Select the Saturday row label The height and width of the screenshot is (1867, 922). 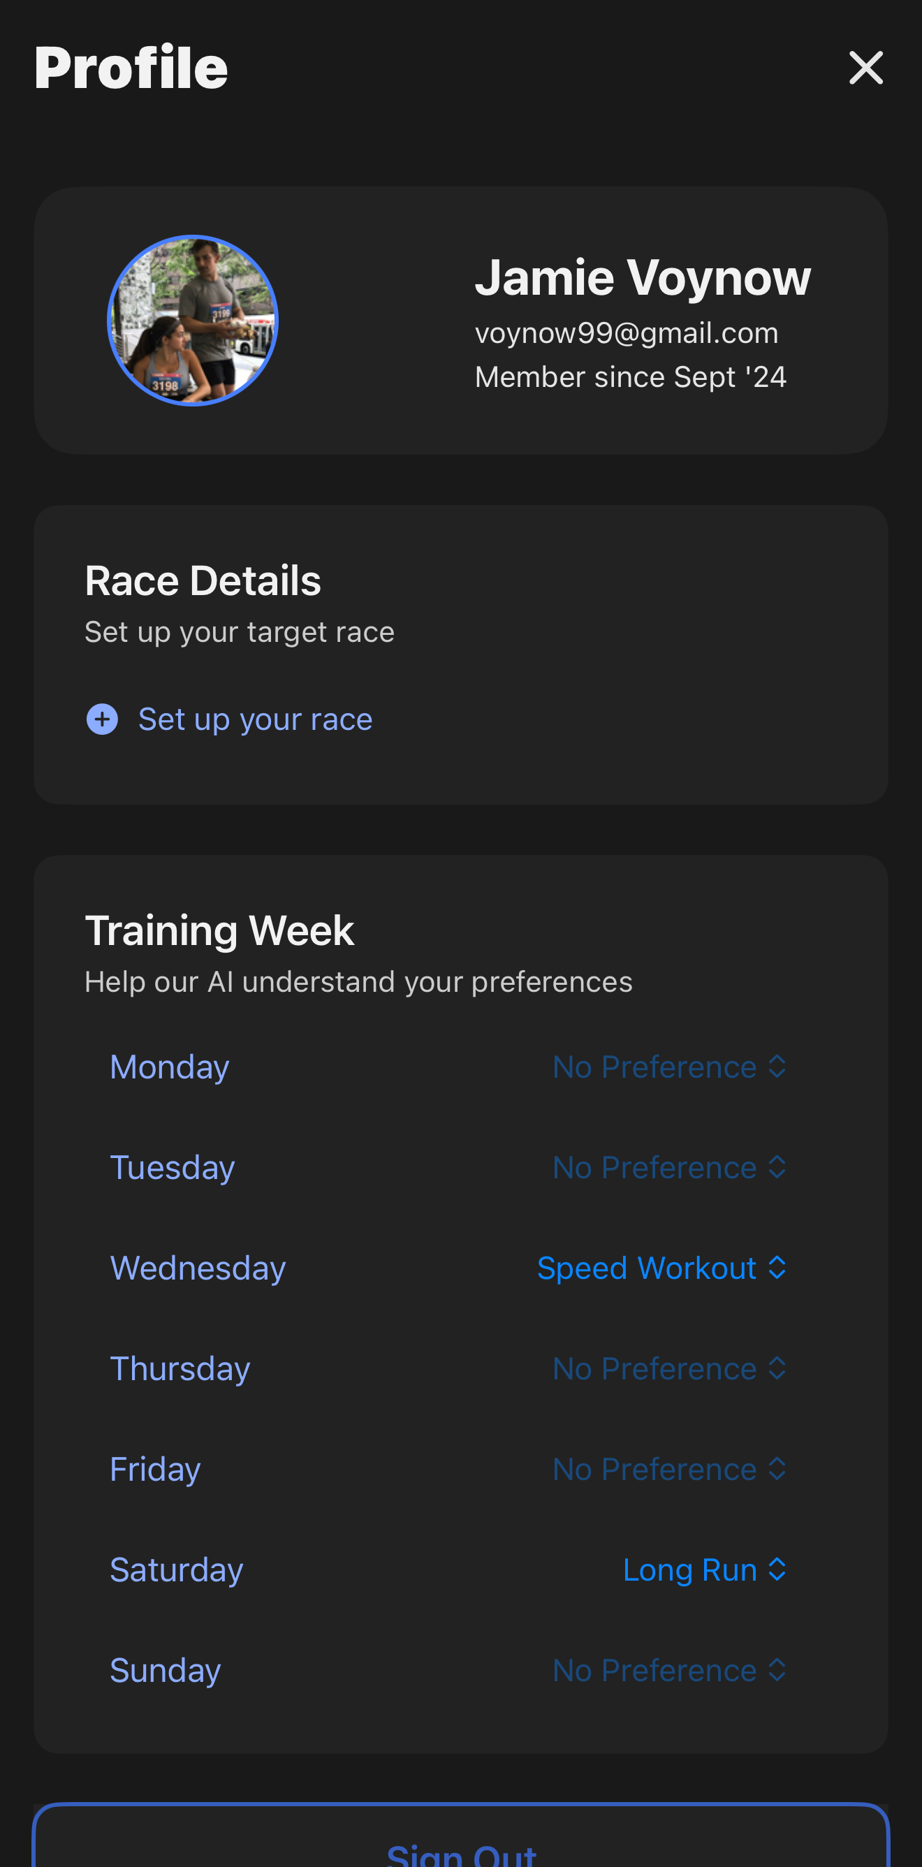(x=176, y=1571)
